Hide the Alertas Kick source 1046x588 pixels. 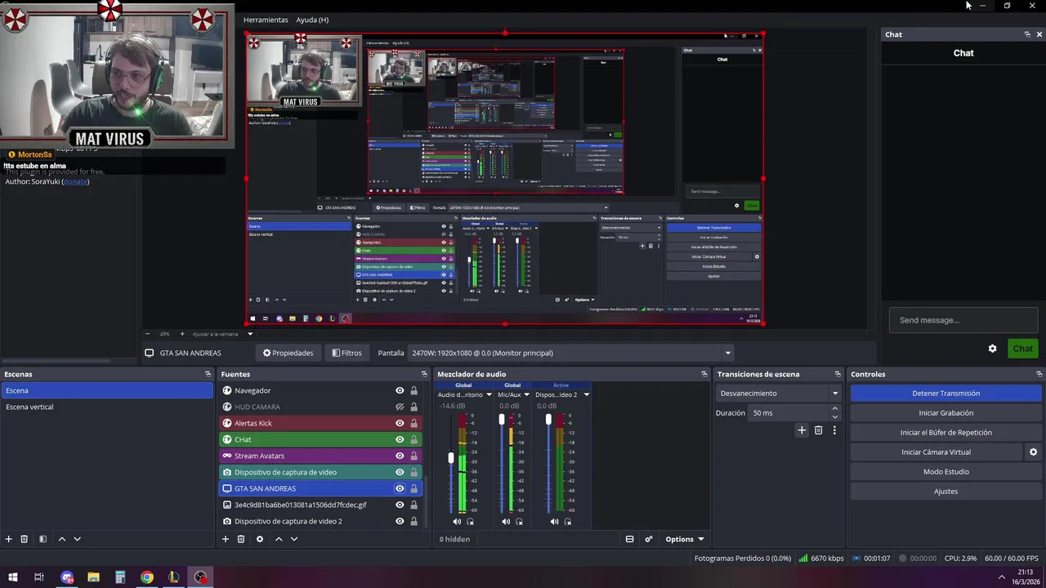[400, 423]
